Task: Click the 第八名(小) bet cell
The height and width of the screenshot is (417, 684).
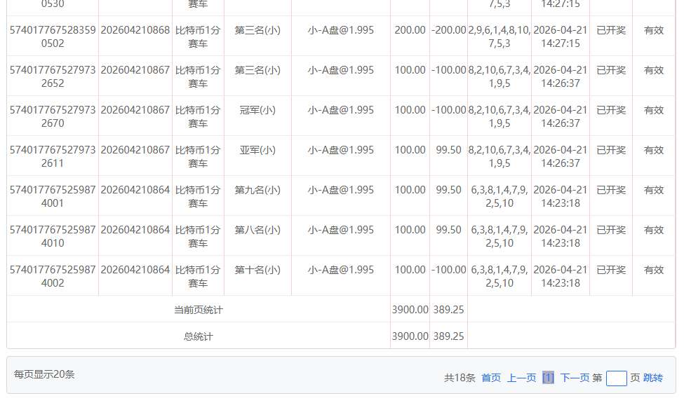Action: (257, 230)
